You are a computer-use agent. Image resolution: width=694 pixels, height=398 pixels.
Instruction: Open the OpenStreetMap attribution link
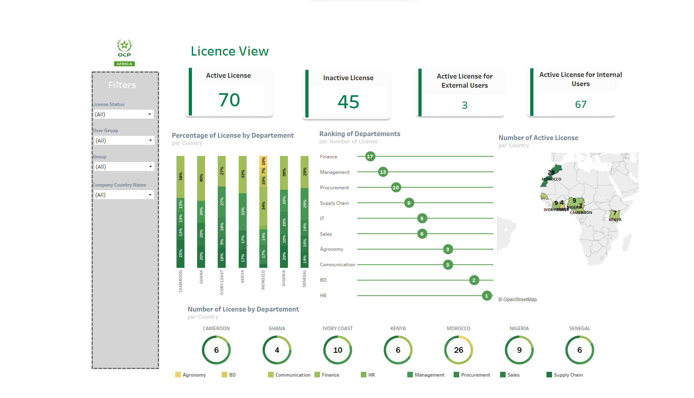pyautogui.click(x=518, y=300)
